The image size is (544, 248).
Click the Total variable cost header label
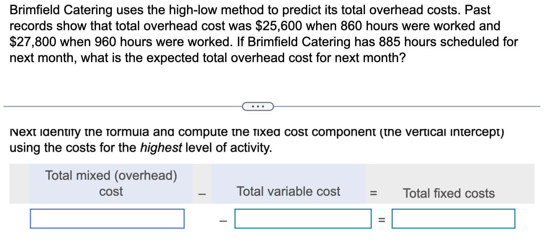(x=288, y=191)
